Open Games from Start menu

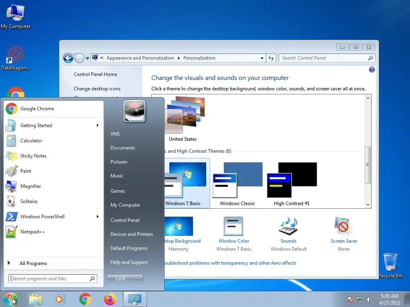[118, 191]
